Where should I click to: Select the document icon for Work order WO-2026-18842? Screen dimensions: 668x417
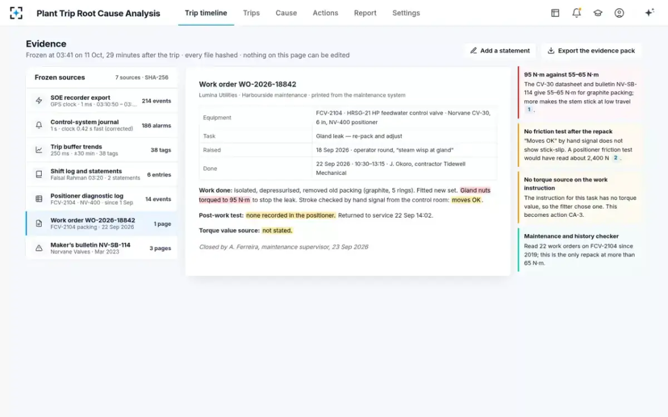(x=39, y=224)
